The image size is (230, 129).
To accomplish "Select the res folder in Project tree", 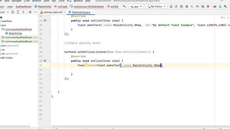I will 3,49.
